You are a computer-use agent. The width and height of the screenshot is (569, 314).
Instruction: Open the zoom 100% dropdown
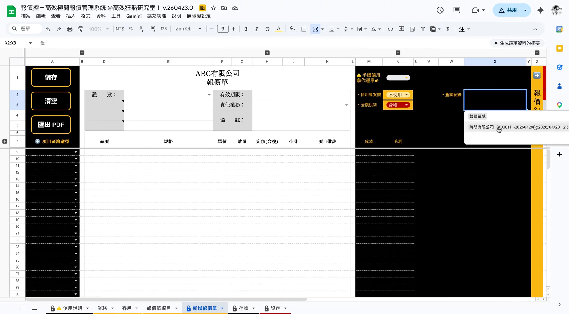(x=98, y=29)
